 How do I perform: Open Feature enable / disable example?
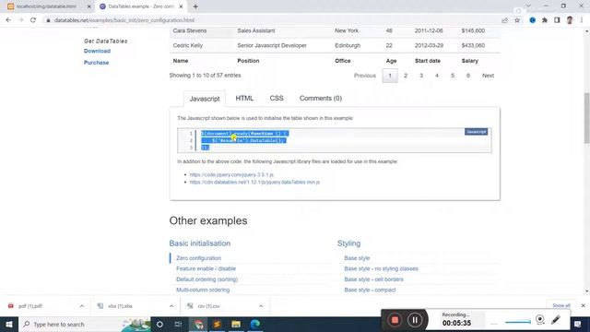206,268
